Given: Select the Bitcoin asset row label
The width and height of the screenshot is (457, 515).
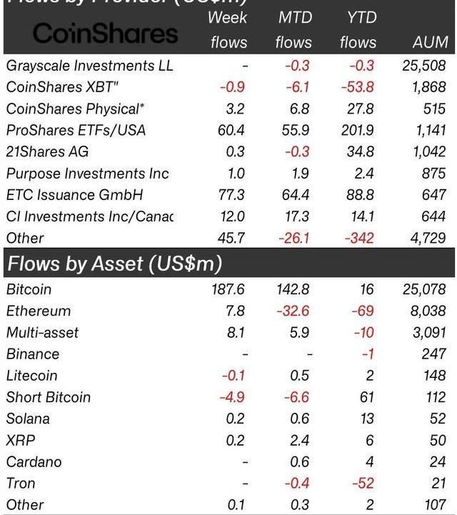Looking at the screenshot, I should pos(29,289).
